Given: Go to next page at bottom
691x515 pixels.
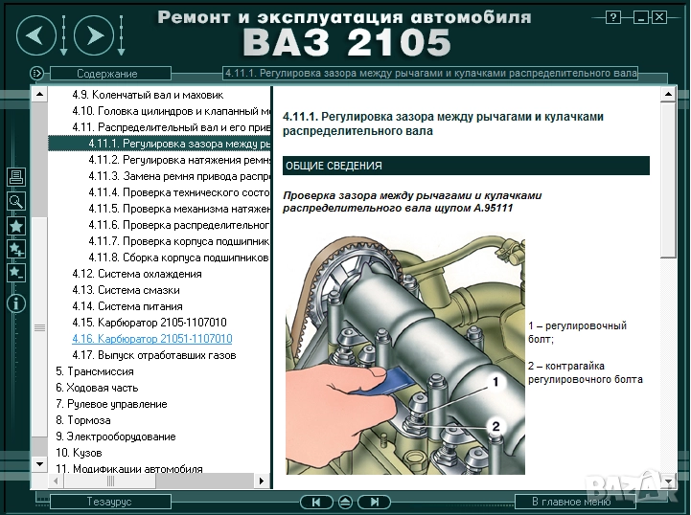Looking at the screenshot, I should point(377,502).
